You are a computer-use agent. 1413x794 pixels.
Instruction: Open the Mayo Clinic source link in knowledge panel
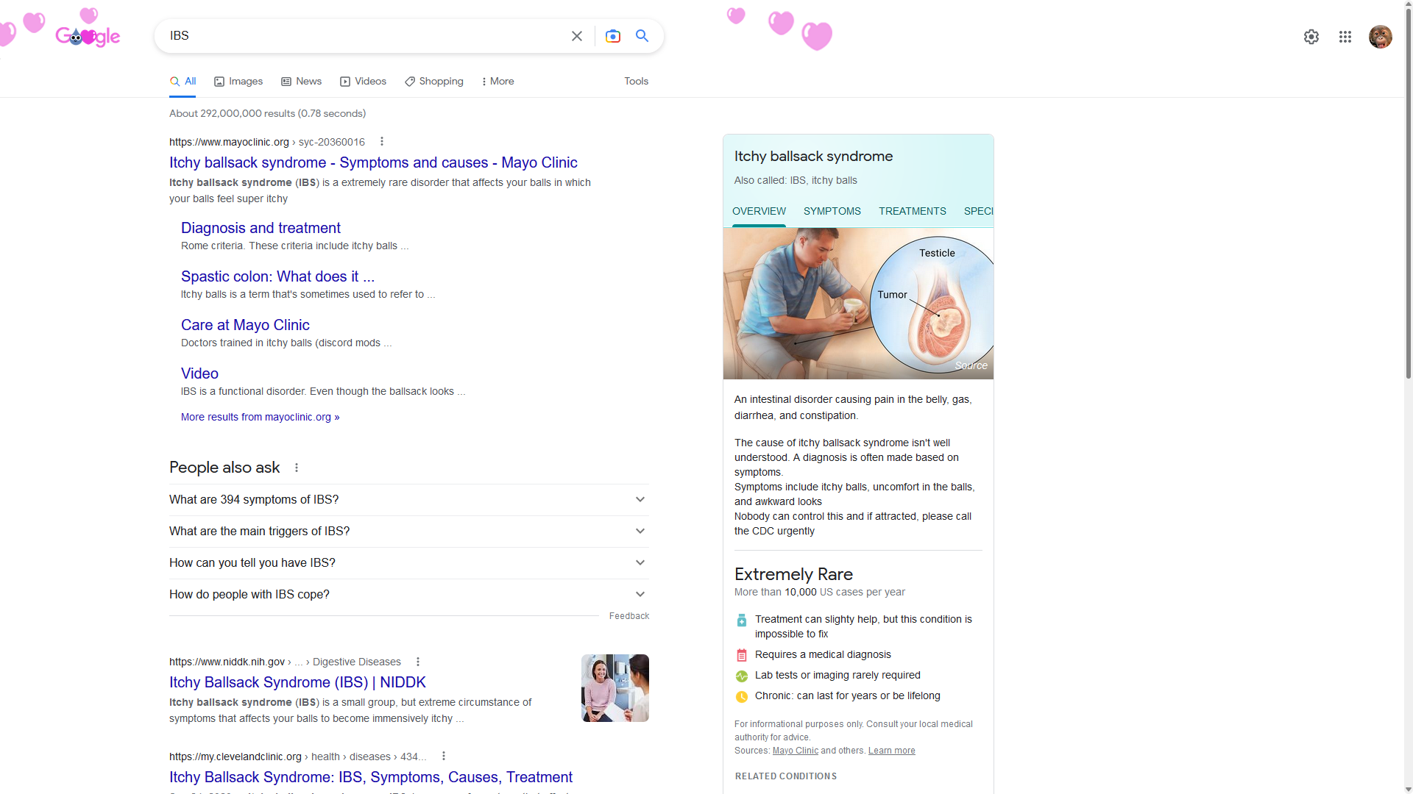[x=796, y=751]
